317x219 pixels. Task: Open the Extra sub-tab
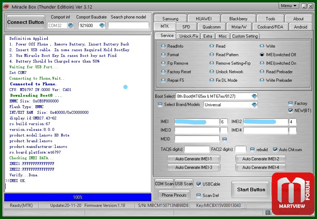(x=208, y=36)
